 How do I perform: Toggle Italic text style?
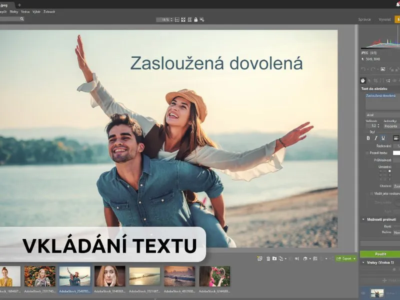click(375, 138)
